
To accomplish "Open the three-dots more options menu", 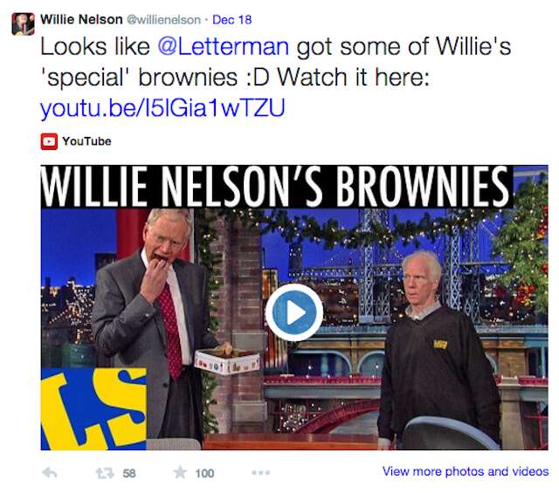I will click(260, 473).
